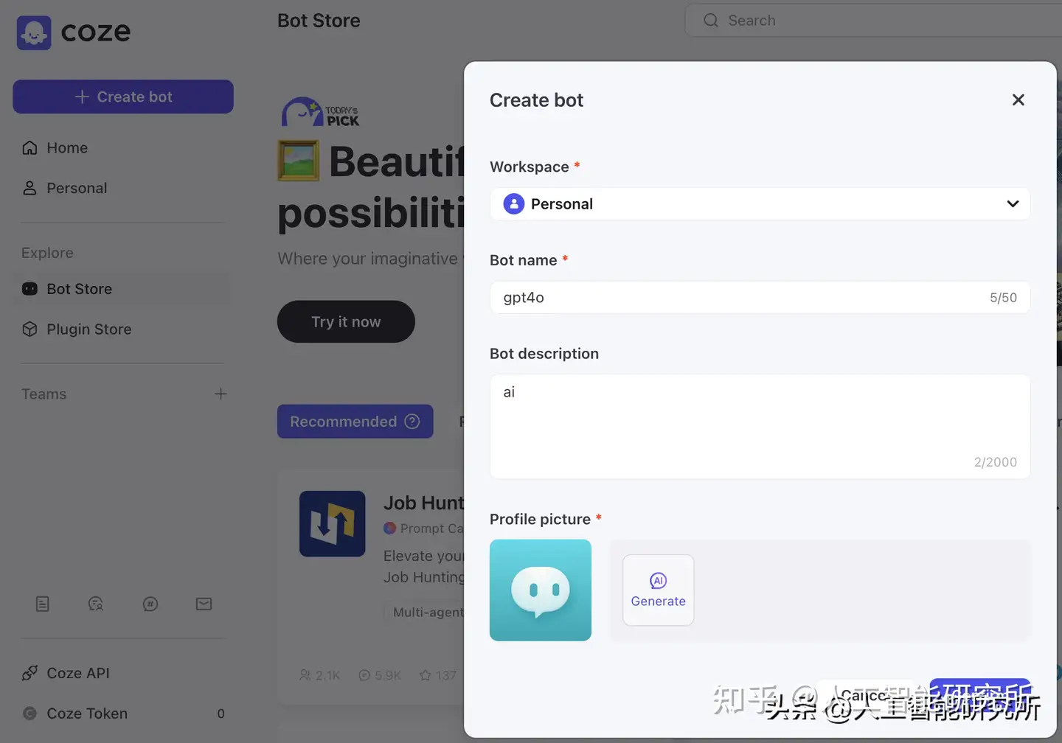Select the Recommended tab
The height and width of the screenshot is (743, 1062).
point(355,422)
